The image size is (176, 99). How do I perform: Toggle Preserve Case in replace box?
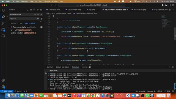pyautogui.click(x=38, y=19)
